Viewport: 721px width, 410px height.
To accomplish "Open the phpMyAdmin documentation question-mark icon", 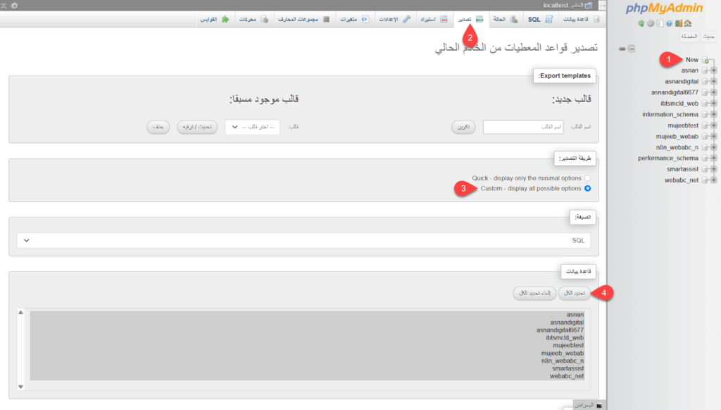I will (669, 23).
